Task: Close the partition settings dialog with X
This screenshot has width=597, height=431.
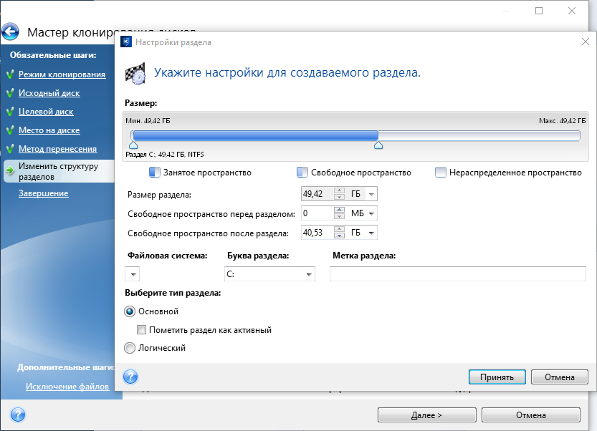Action: (x=585, y=42)
